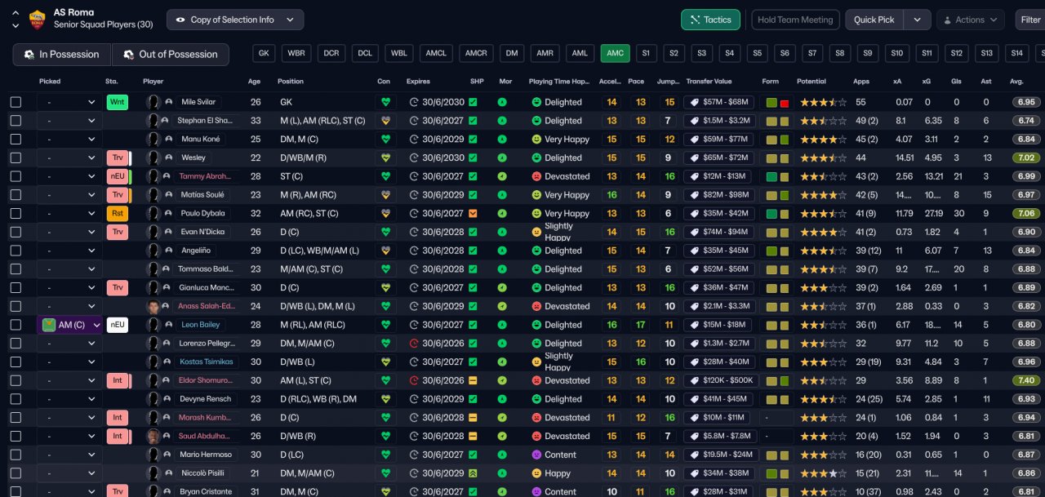This screenshot has width=1045, height=497.
Task: Click the nEU badge on Tammy Abraham's row
Action: pyautogui.click(x=118, y=176)
